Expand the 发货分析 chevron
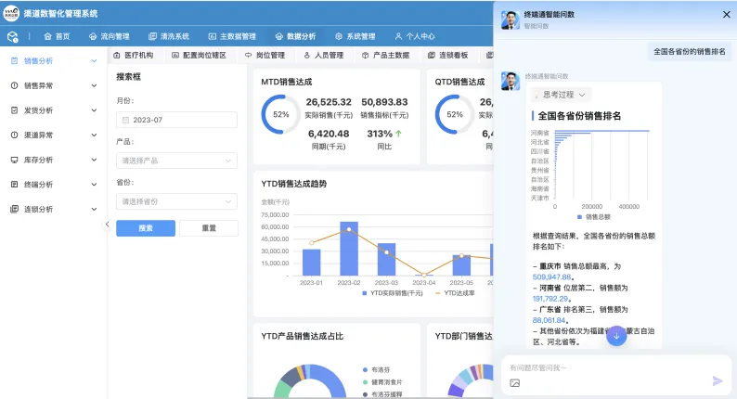 coord(94,110)
